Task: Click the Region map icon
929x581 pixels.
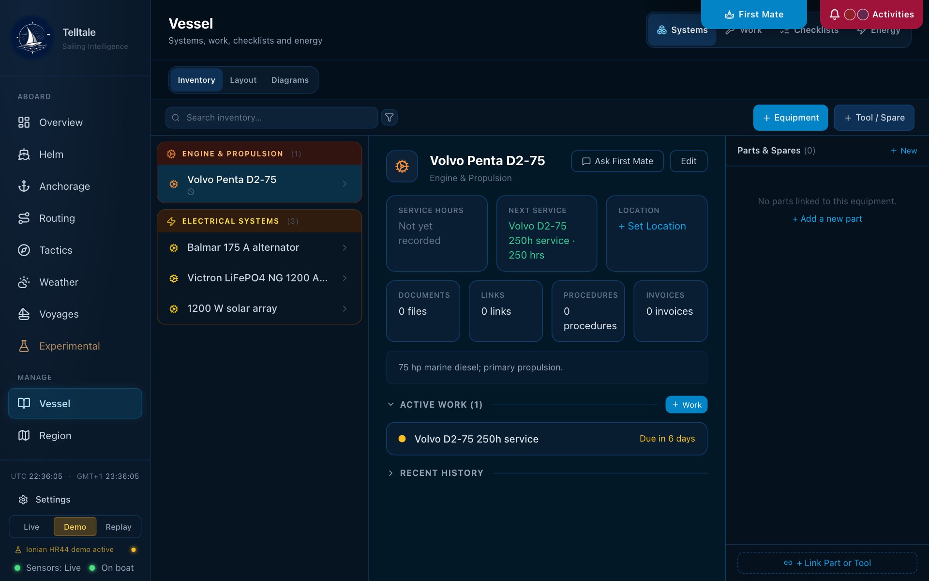Action: click(24, 436)
